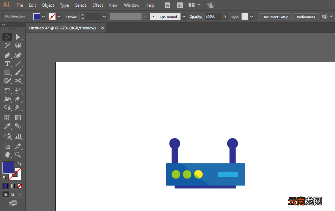The width and height of the screenshot is (335, 211).
Task: Open the stroke weight dropdown
Action: 104,16
